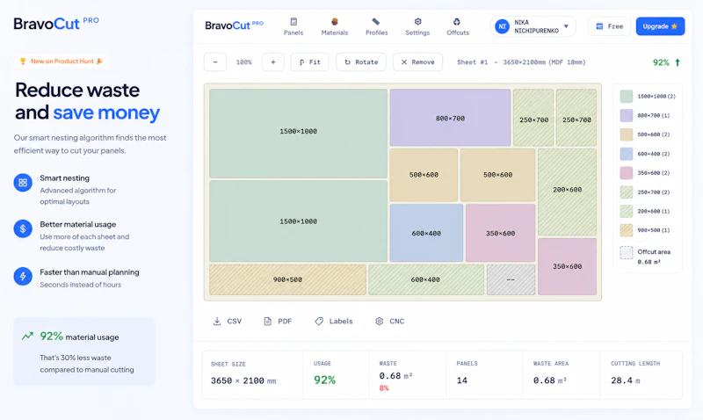Click the Labels tag icon
The image size is (703, 420).
coord(319,322)
